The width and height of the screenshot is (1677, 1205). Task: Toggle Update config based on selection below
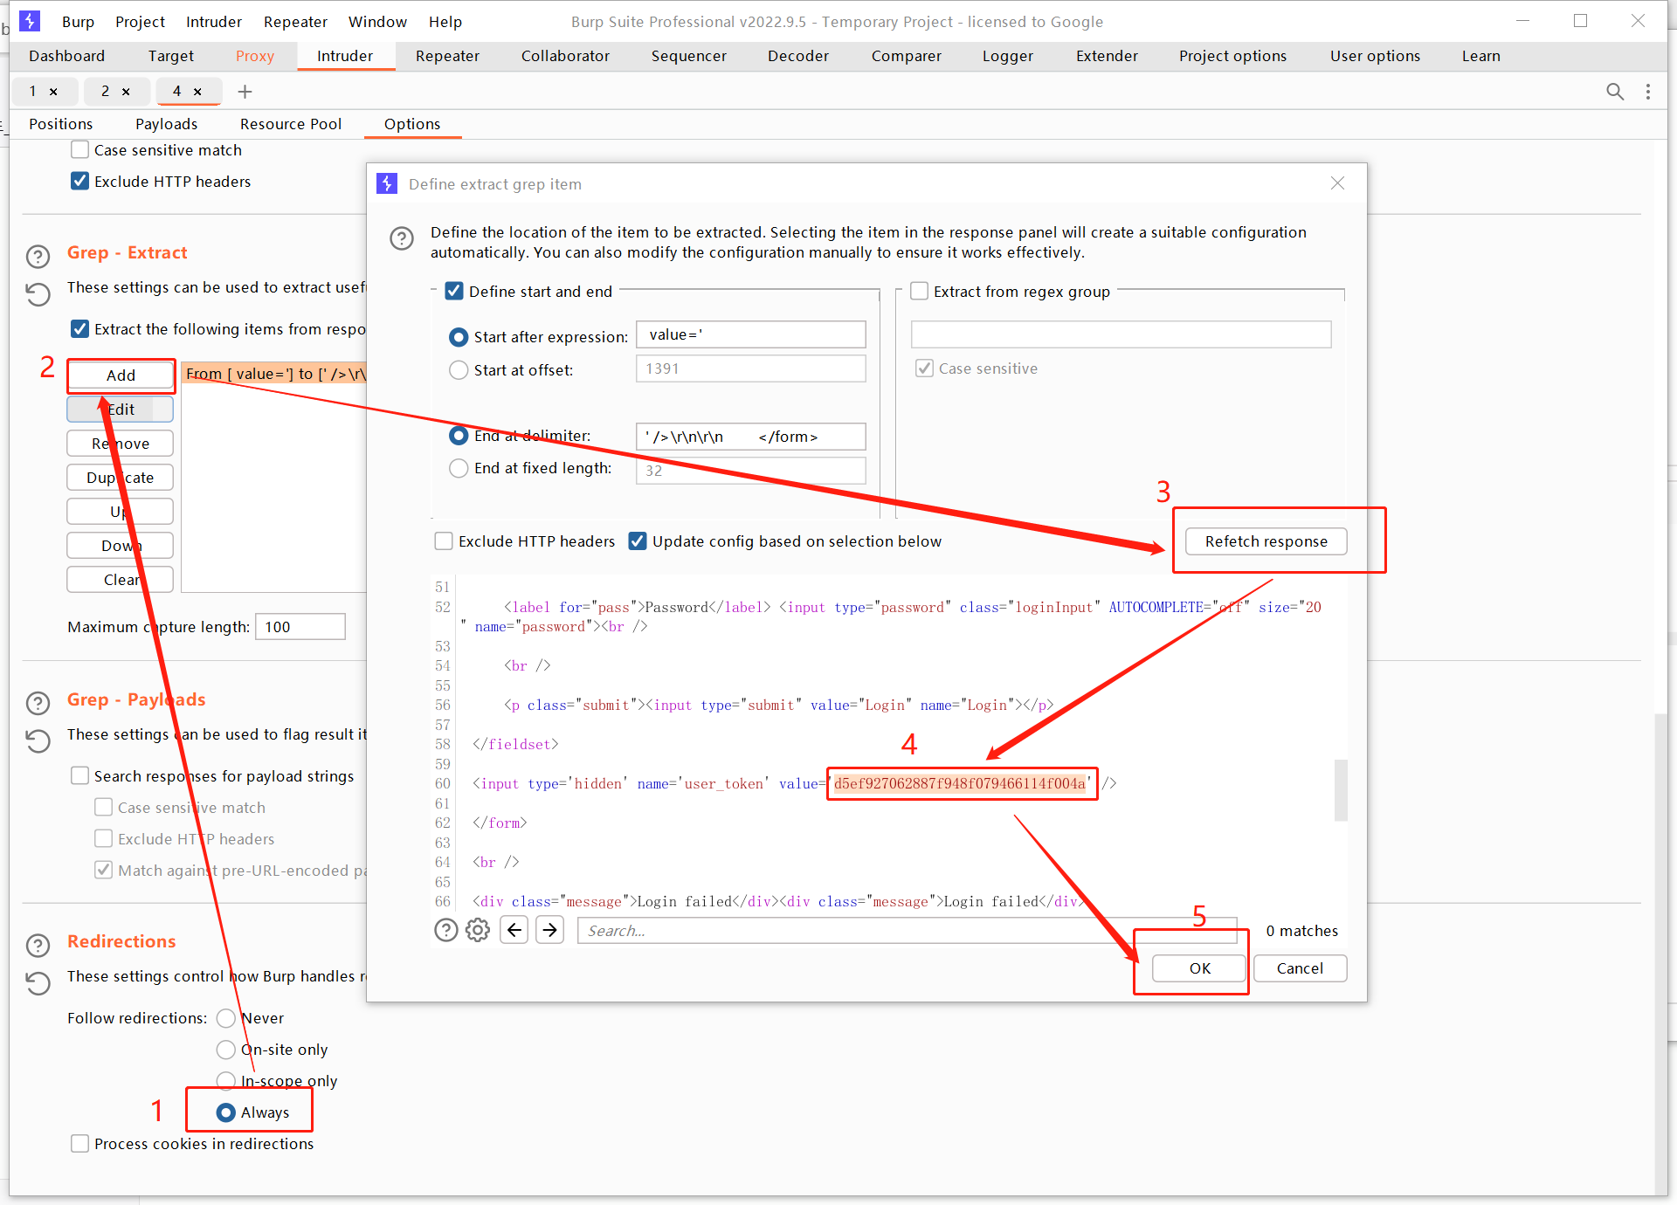(x=638, y=541)
